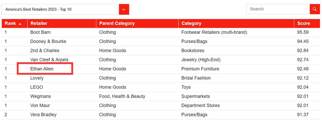
Task: Click the Premium Furniture category cell
Action: click(x=200, y=69)
